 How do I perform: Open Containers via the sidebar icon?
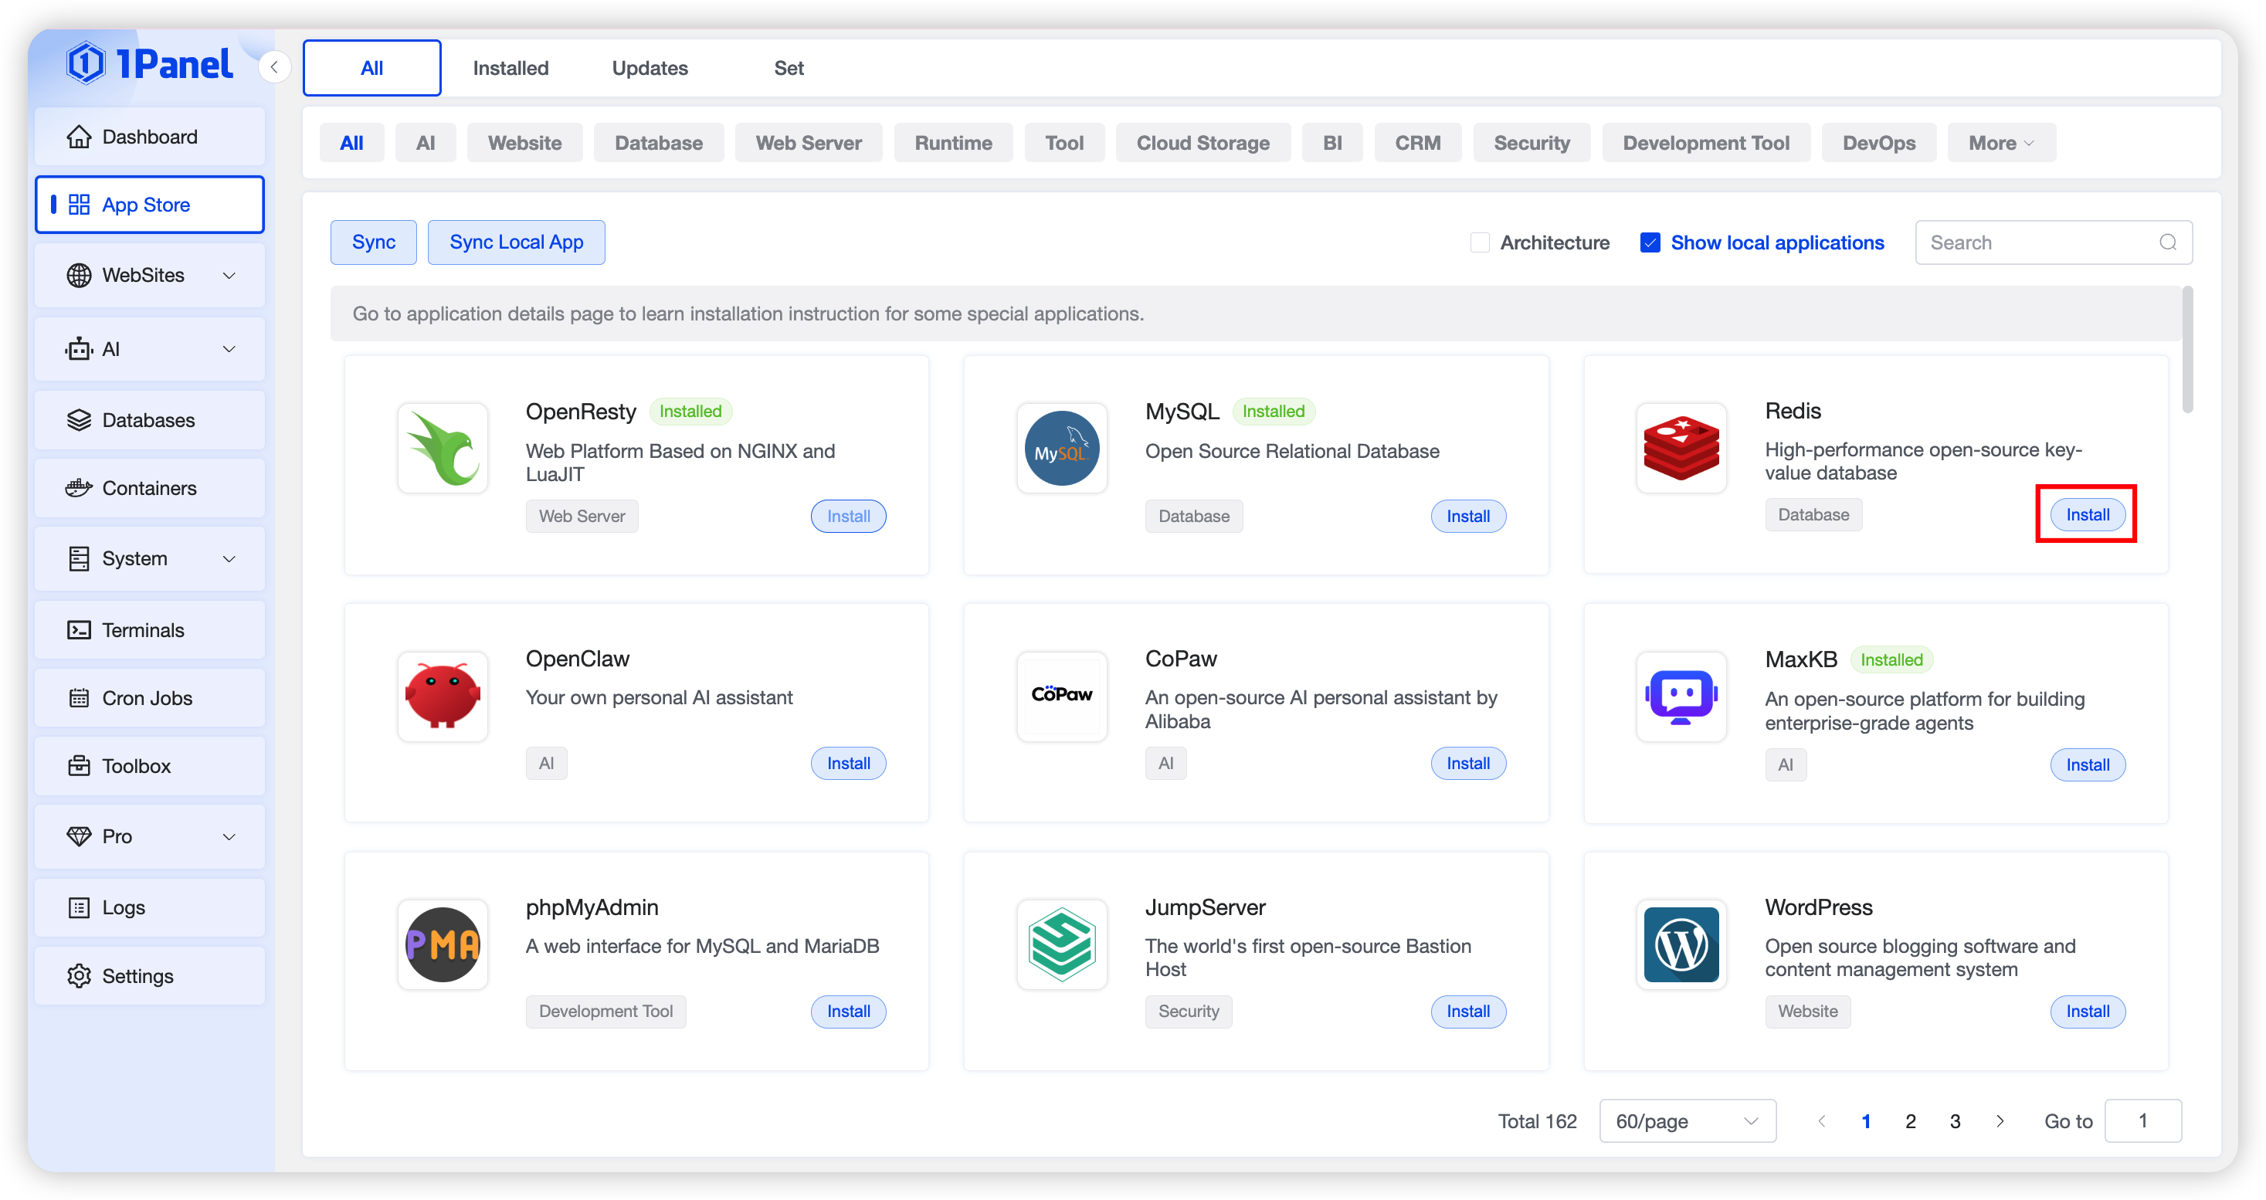tap(80, 487)
